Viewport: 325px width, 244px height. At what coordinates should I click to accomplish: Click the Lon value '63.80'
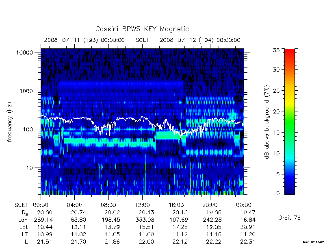(78, 220)
